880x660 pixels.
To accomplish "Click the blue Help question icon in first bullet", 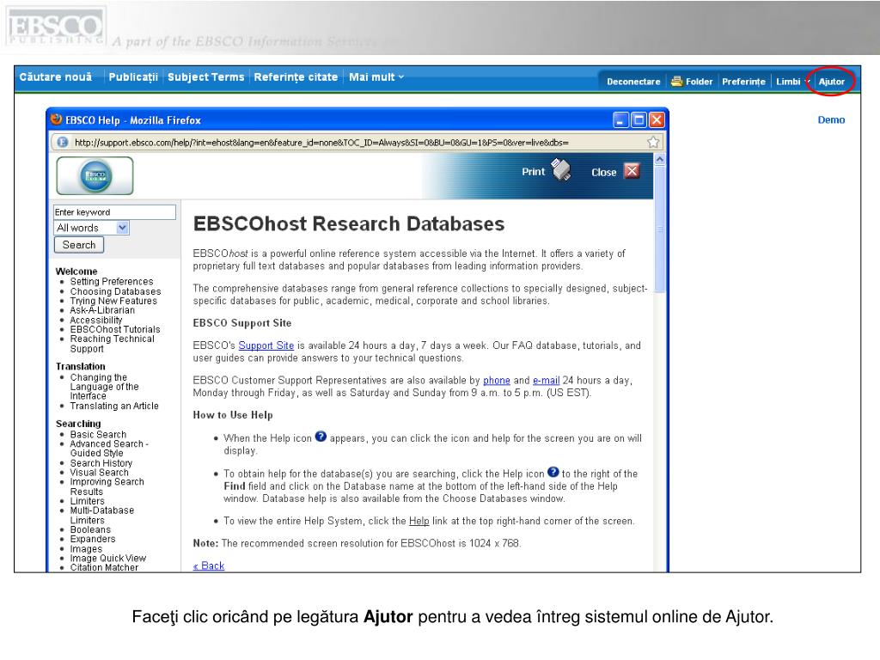I will click(321, 437).
